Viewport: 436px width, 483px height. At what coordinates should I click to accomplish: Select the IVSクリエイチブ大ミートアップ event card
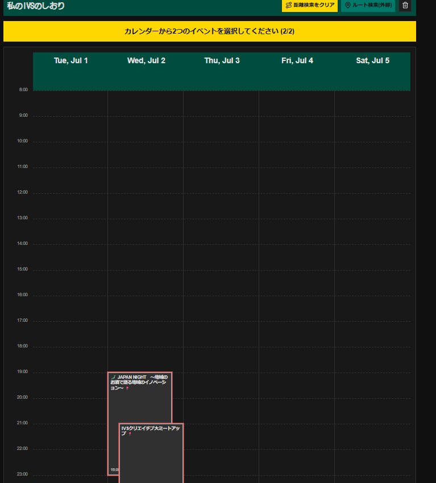[151, 453]
